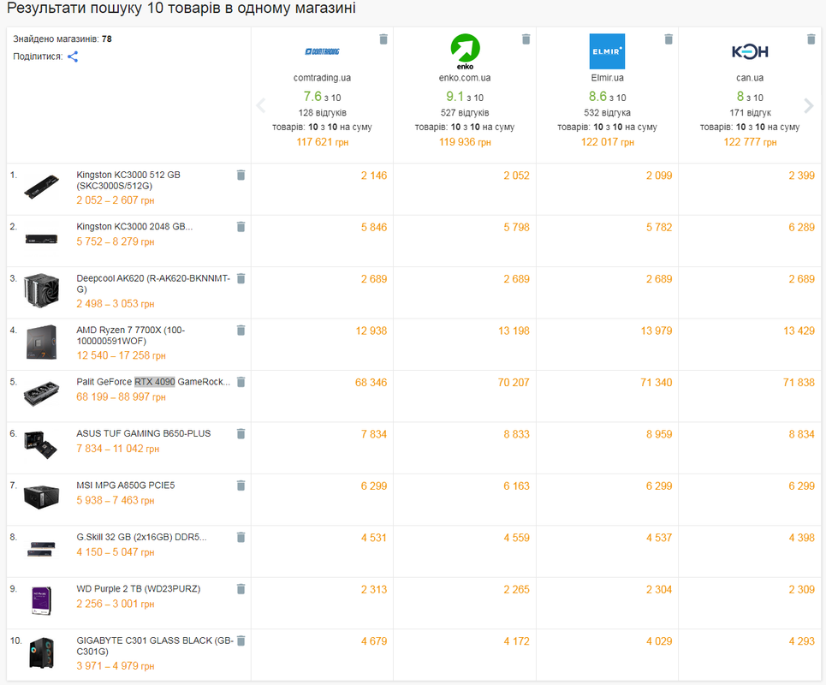The image size is (826, 685).
Task: Open Kingston KC3000 2048 GB product thumbnail
Action: pyautogui.click(x=42, y=239)
